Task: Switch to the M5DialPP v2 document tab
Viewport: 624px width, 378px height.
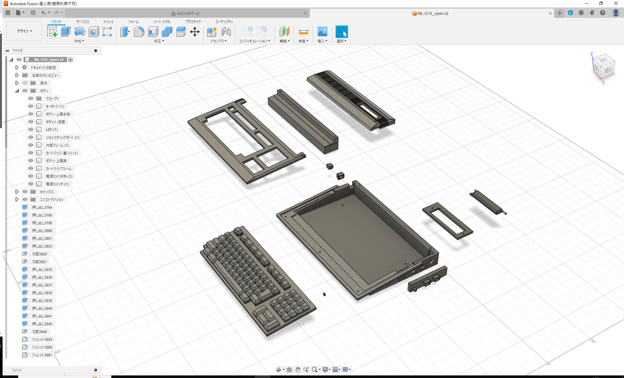Action: coord(187,13)
